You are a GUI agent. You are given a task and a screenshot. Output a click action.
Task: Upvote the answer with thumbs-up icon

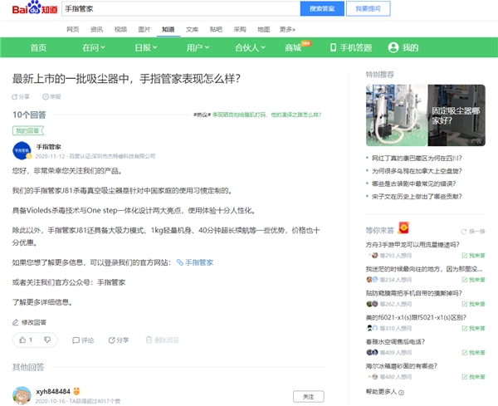pyautogui.click(x=22, y=340)
